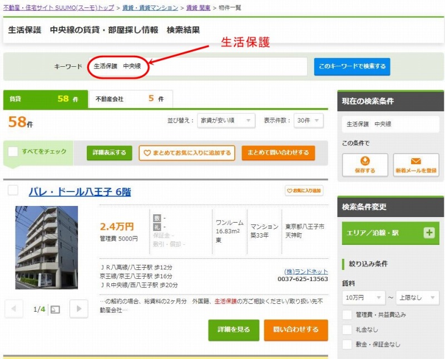Image resolution: width=445 pixels, height=359 pixels.
Task: Click the 新着メールを登録 envelope icon
Action: 416,161
